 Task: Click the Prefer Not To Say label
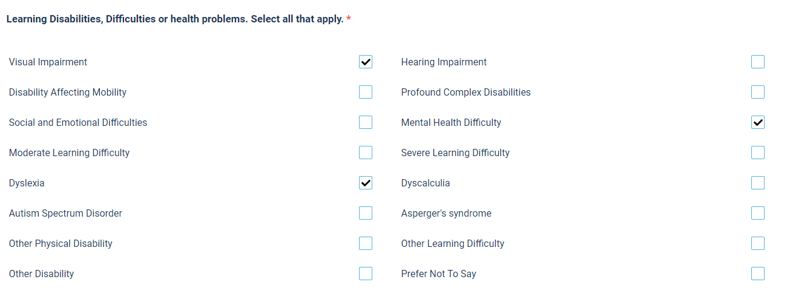[x=438, y=274]
